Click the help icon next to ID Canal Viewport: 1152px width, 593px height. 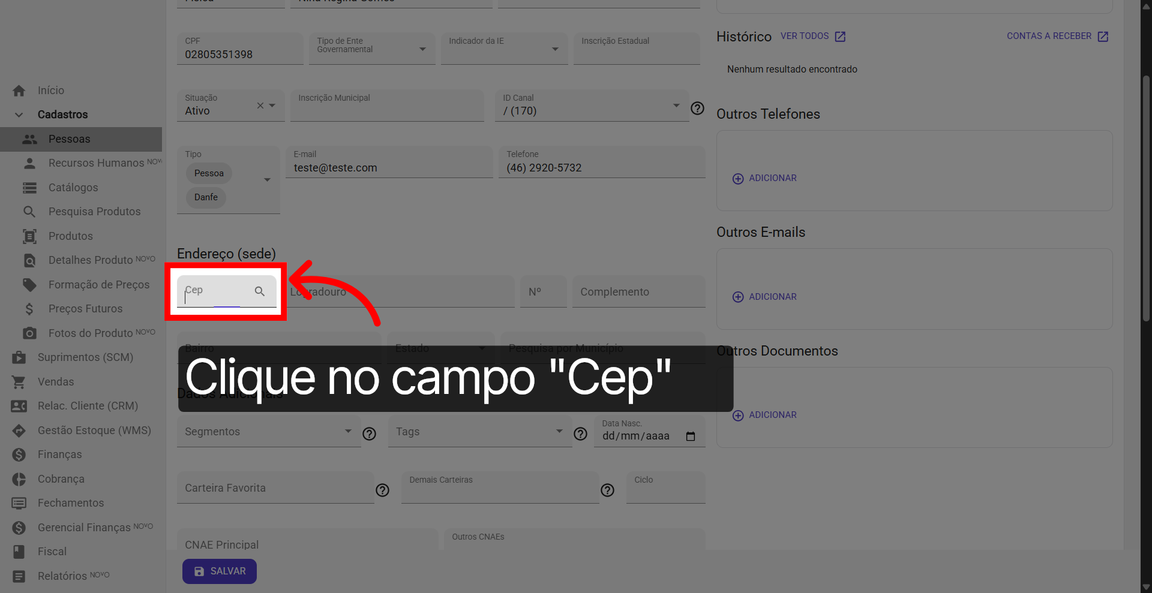coord(697,109)
